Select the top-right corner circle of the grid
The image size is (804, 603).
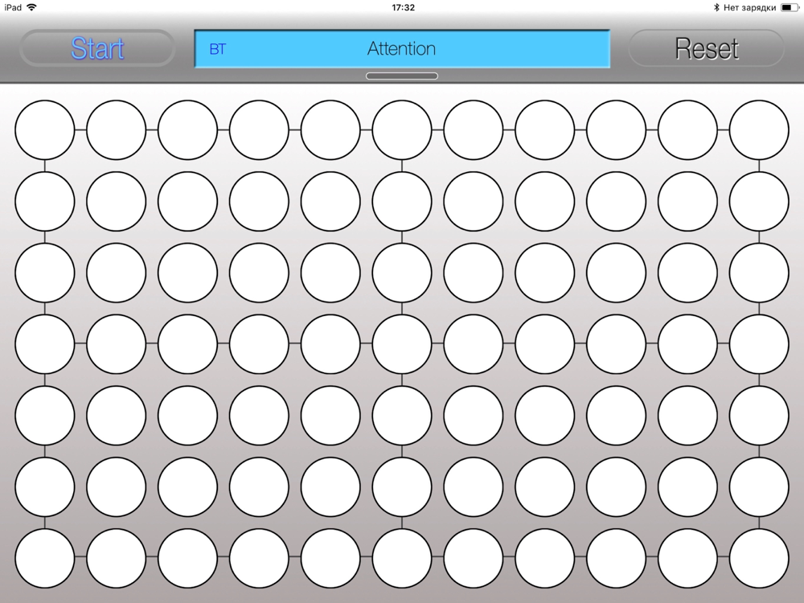click(x=759, y=129)
